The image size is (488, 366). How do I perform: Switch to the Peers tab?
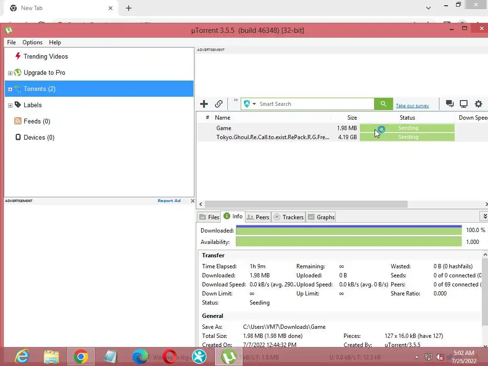tap(258, 217)
